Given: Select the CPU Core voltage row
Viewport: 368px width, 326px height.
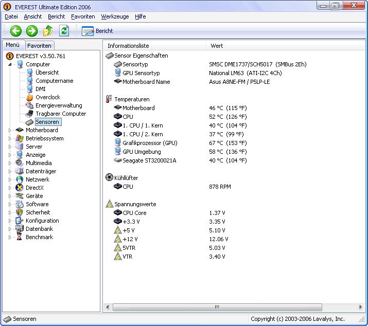Looking at the screenshot, I should coord(169,213).
